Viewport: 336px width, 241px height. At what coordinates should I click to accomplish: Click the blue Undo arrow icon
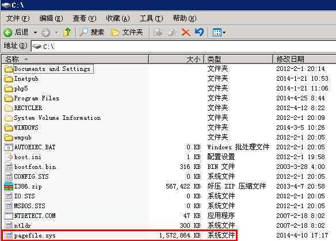(x=199, y=32)
